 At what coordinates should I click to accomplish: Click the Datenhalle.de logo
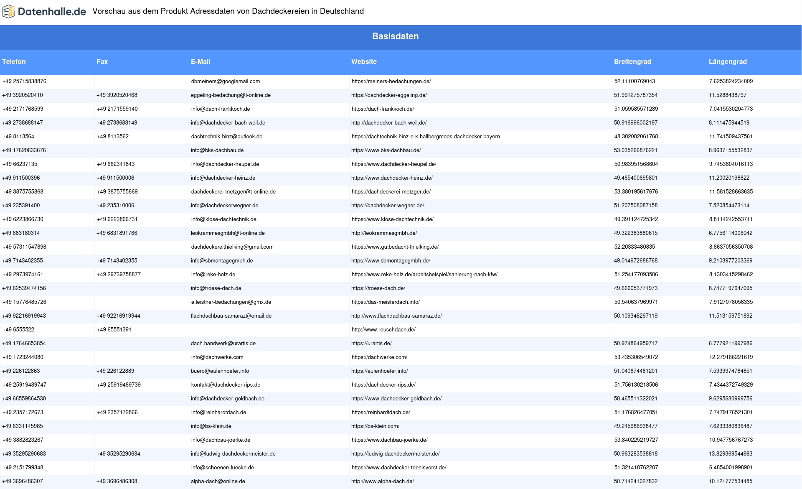[44, 12]
